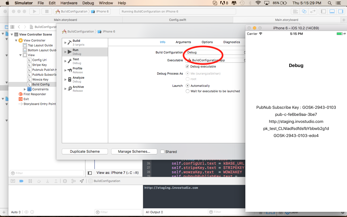Open the All Output console dropdown
347x217 pixels.
155,212
